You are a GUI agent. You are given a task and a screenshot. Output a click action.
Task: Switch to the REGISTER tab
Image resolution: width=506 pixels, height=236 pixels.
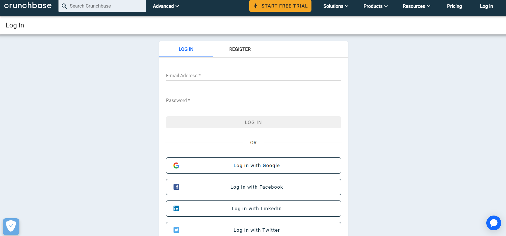pyautogui.click(x=240, y=49)
